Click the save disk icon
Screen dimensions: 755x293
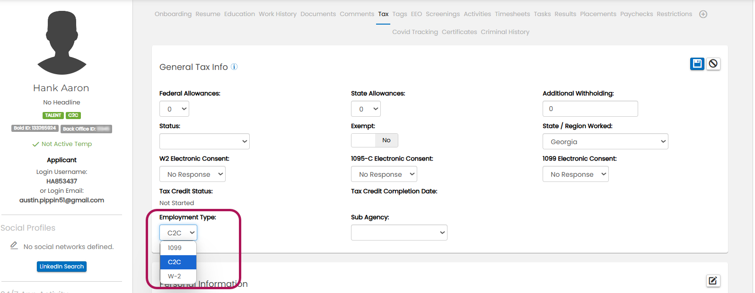coord(697,63)
